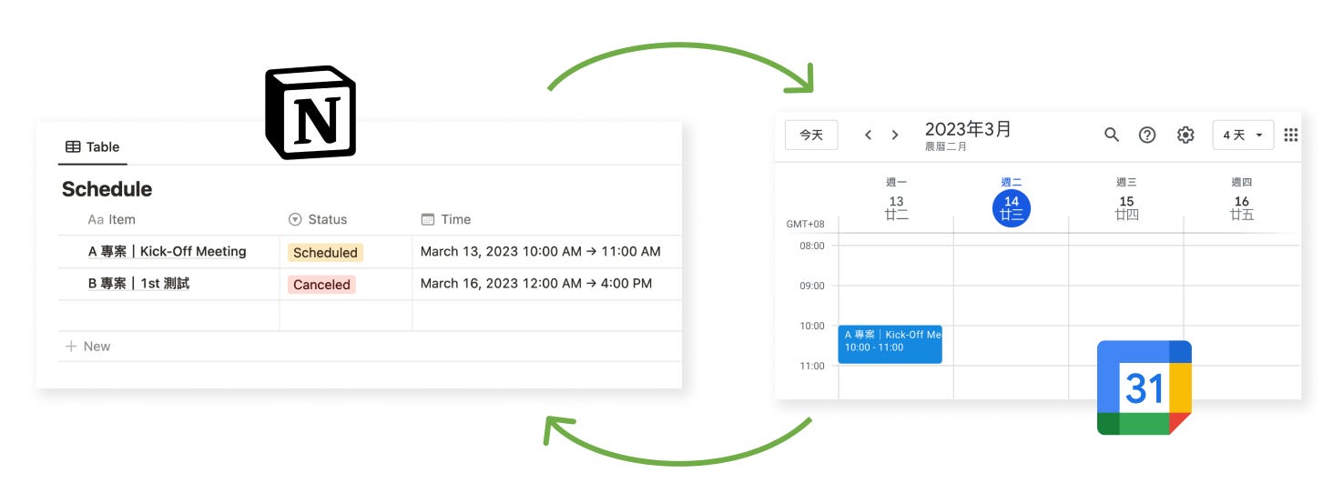
Task: Click the March 13, 2023 time cell
Action: pyautogui.click(x=541, y=251)
